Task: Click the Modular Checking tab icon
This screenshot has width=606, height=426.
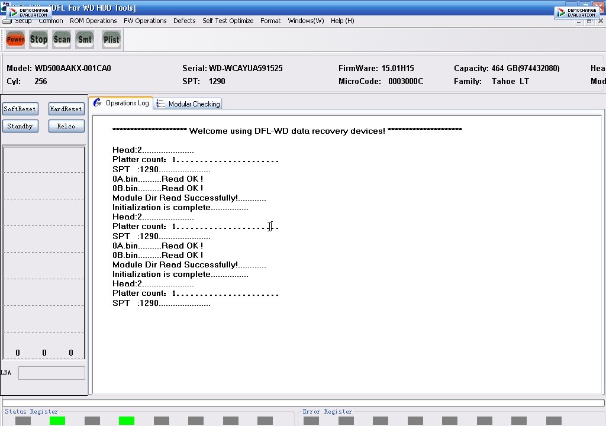Action: coord(160,104)
